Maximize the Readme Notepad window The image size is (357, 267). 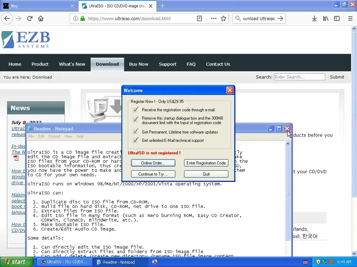279,129
